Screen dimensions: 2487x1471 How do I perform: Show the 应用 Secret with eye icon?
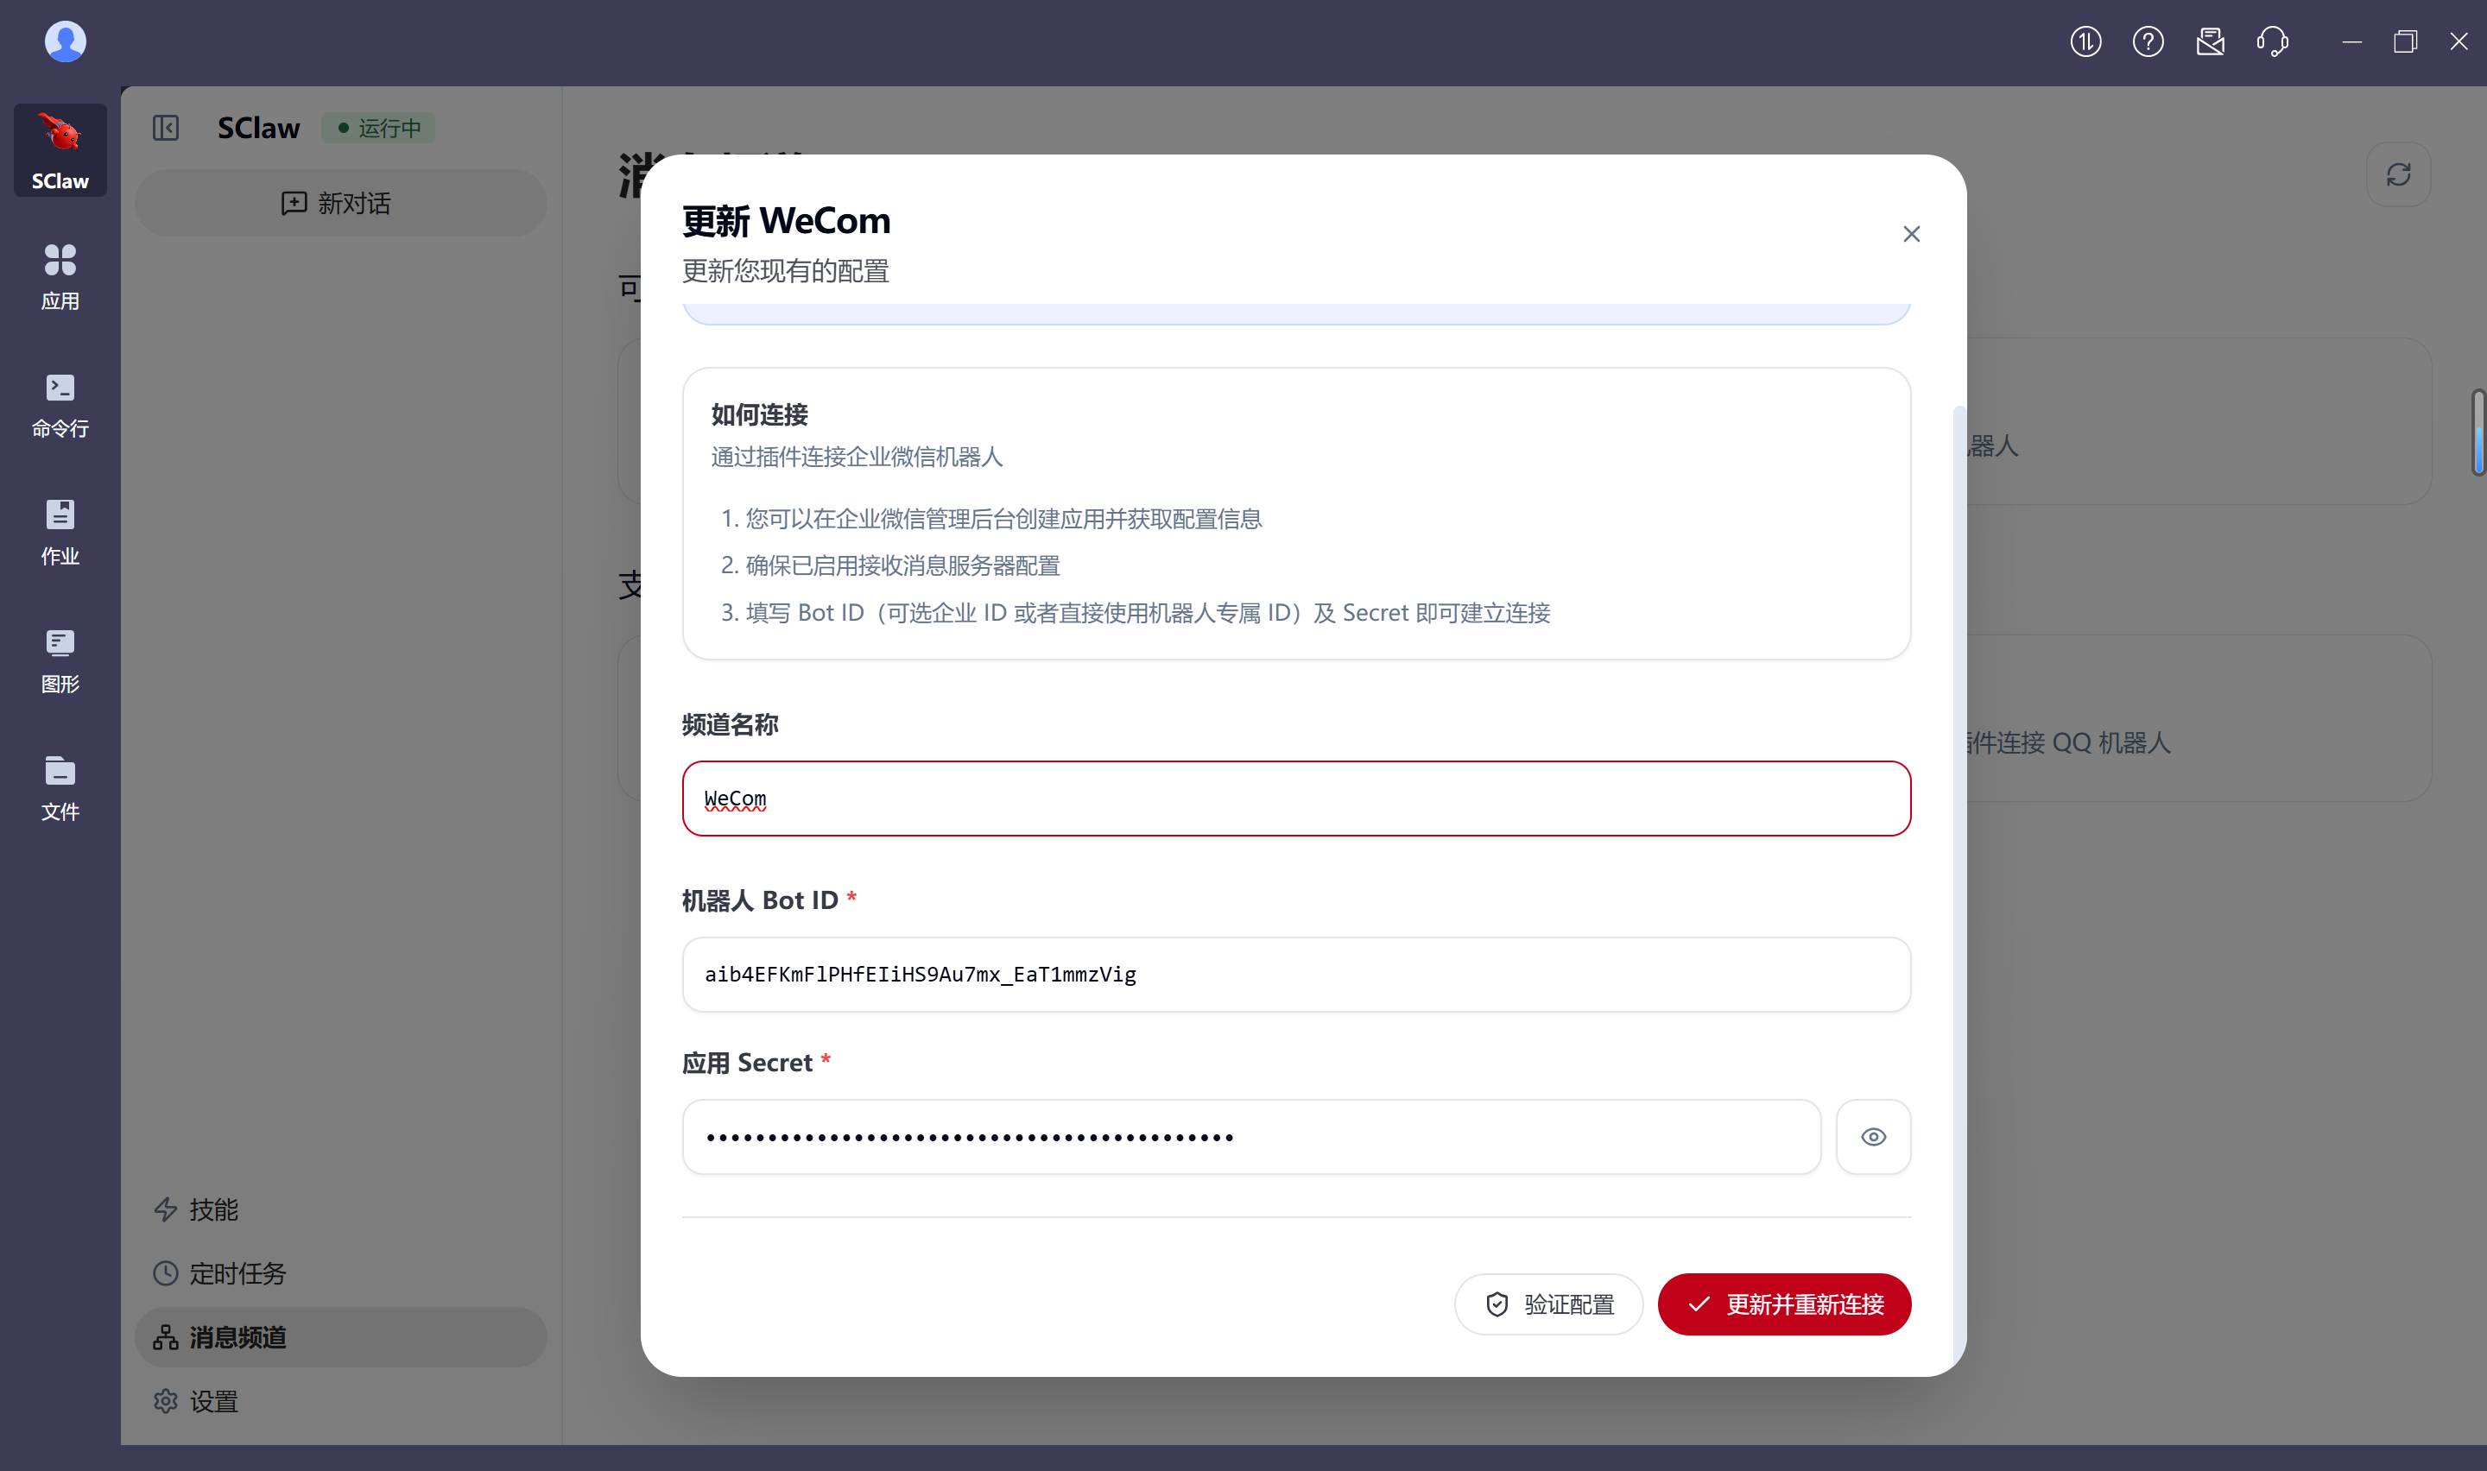click(1872, 1137)
